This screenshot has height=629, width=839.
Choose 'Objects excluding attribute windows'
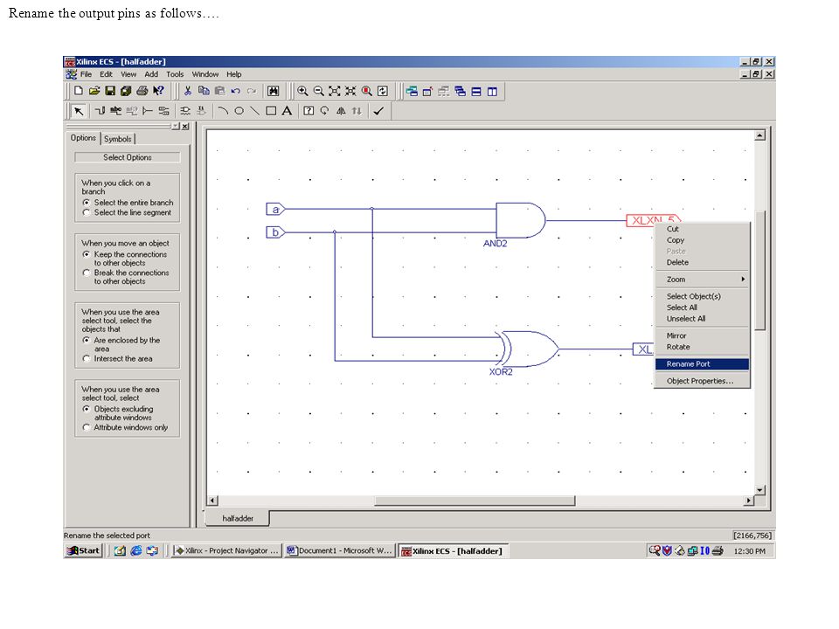[87, 409]
